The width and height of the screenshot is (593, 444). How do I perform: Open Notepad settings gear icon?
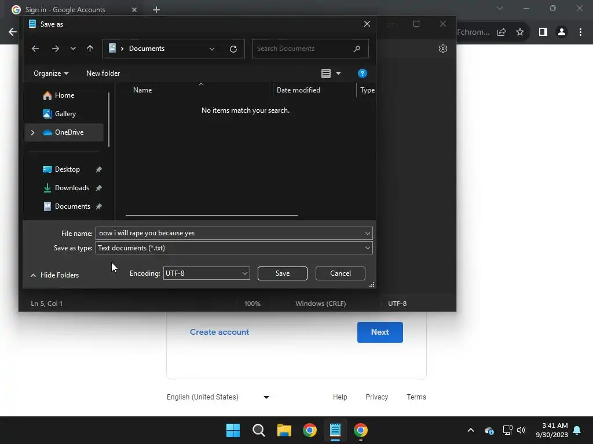(443, 49)
